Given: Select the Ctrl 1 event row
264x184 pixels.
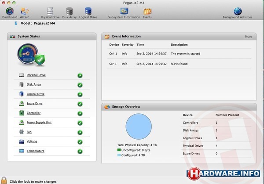Looking at the screenshot, I should (x=179, y=54).
